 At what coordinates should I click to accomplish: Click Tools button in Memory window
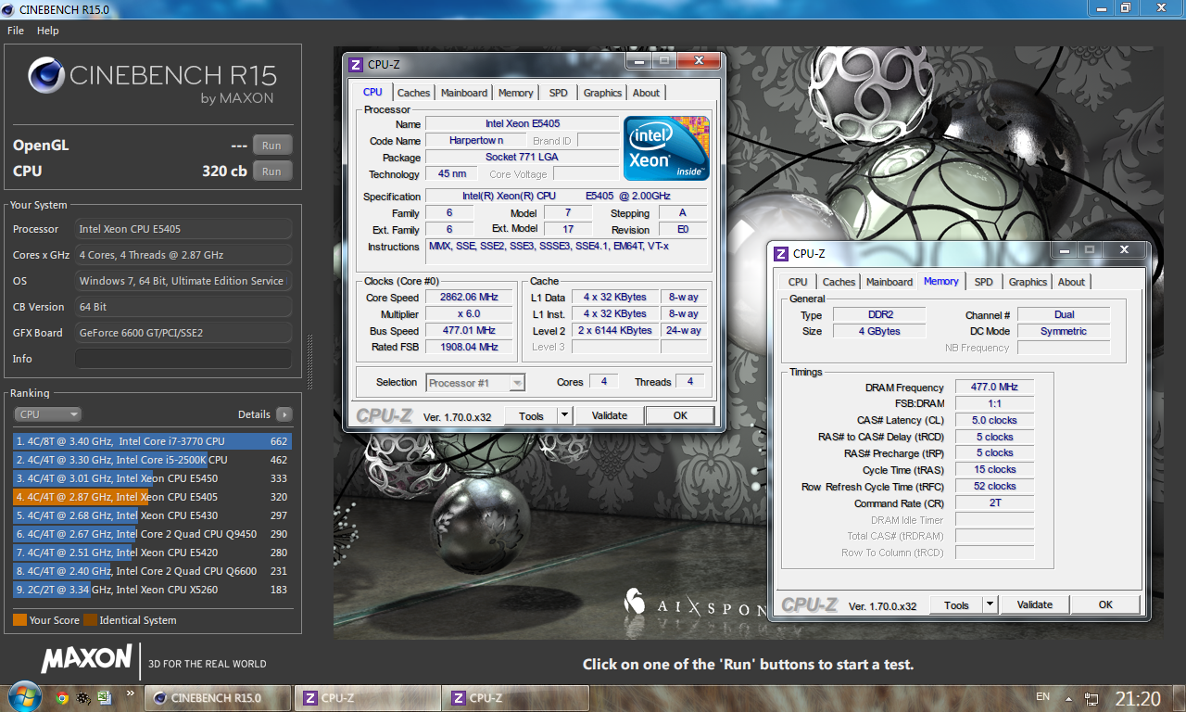pyautogui.click(x=956, y=604)
